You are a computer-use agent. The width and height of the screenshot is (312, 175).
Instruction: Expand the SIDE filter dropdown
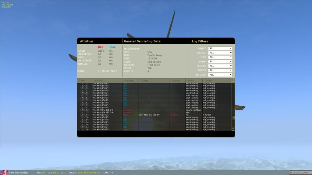click(220, 57)
